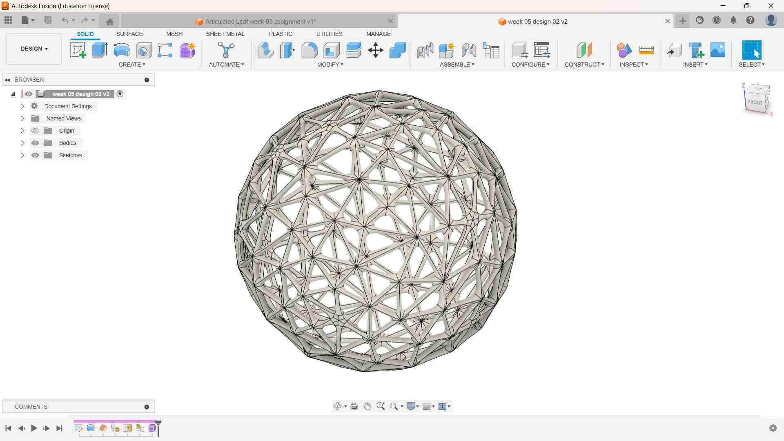Select the Fillet tool icon
Viewport: 784px width, 441px height.
[310, 50]
